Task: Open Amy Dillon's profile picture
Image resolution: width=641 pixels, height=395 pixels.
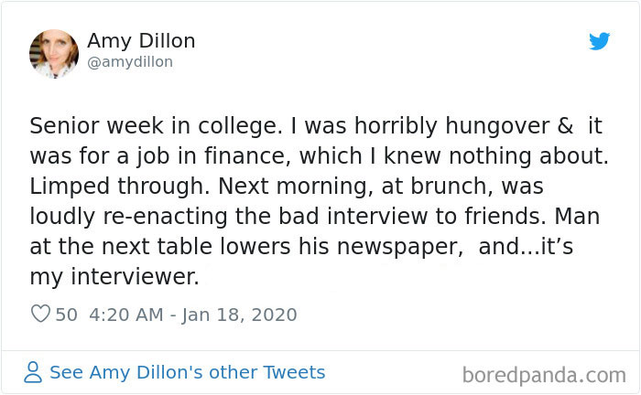Action: 53,52
